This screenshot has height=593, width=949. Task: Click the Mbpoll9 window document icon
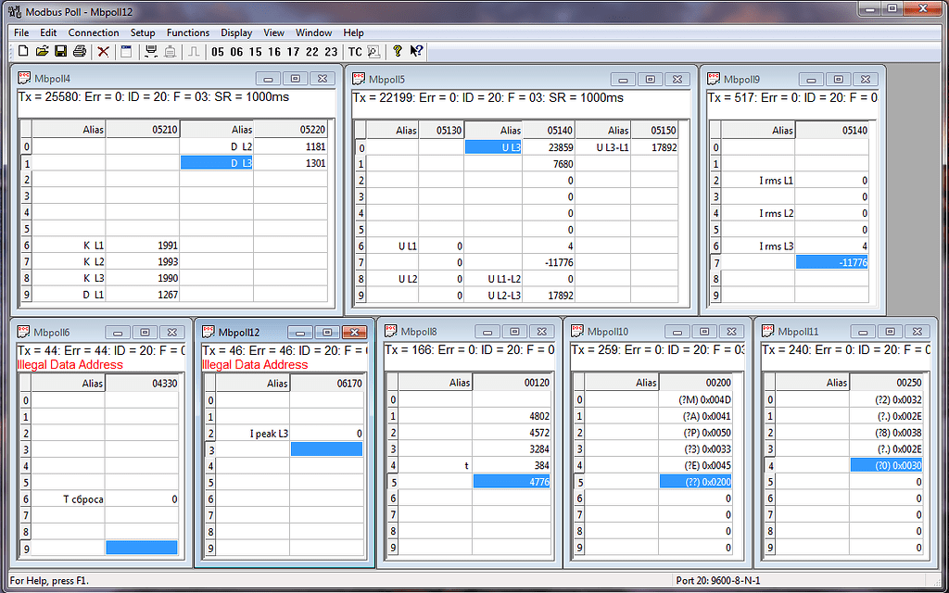[715, 79]
